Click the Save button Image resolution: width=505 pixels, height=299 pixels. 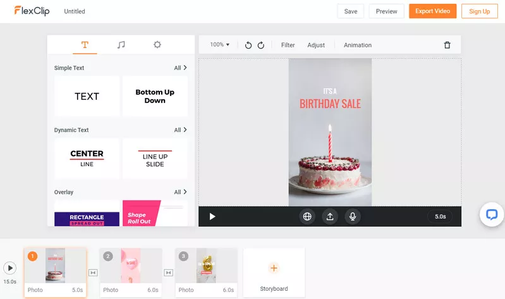click(x=351, y=11)
